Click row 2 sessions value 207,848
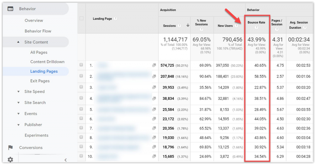The image size is (316, 165). (167, 76)
